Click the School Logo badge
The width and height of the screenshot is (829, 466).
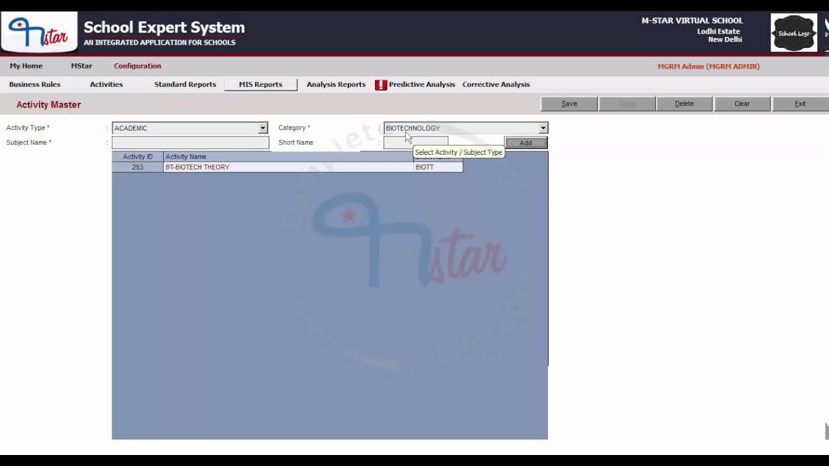click(x=794, y=32)
